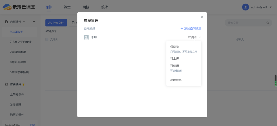The width and height of the screenshot is (277, 126).
Task: Click the 搜索文件 input field
Action: tap(245, 23)
